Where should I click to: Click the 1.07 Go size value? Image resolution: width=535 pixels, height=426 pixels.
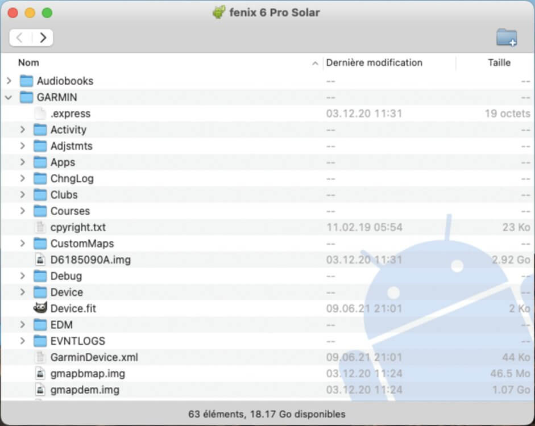[x=511, y=390]
